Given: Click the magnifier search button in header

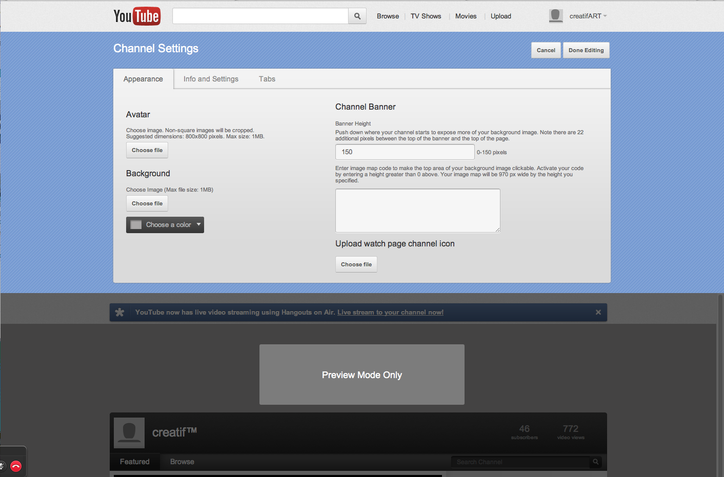Looking at the screenshot, I should click(357, 16).
